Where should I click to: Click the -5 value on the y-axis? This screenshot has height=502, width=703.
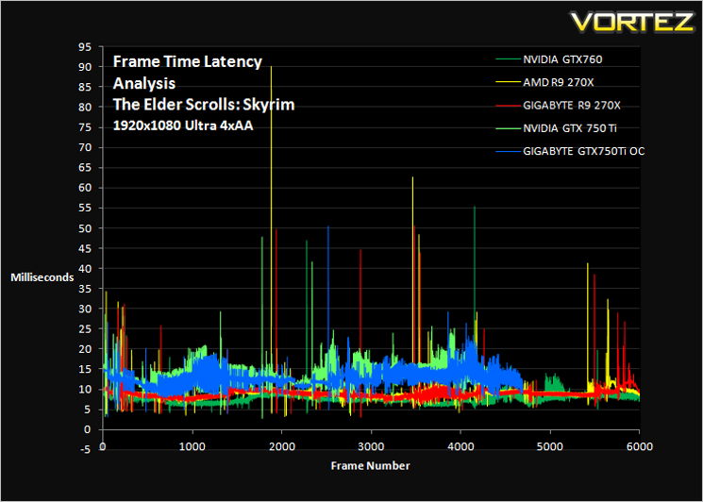click(84, 449)
